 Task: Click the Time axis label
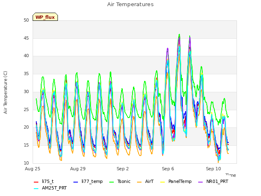(x=231, y=175)
